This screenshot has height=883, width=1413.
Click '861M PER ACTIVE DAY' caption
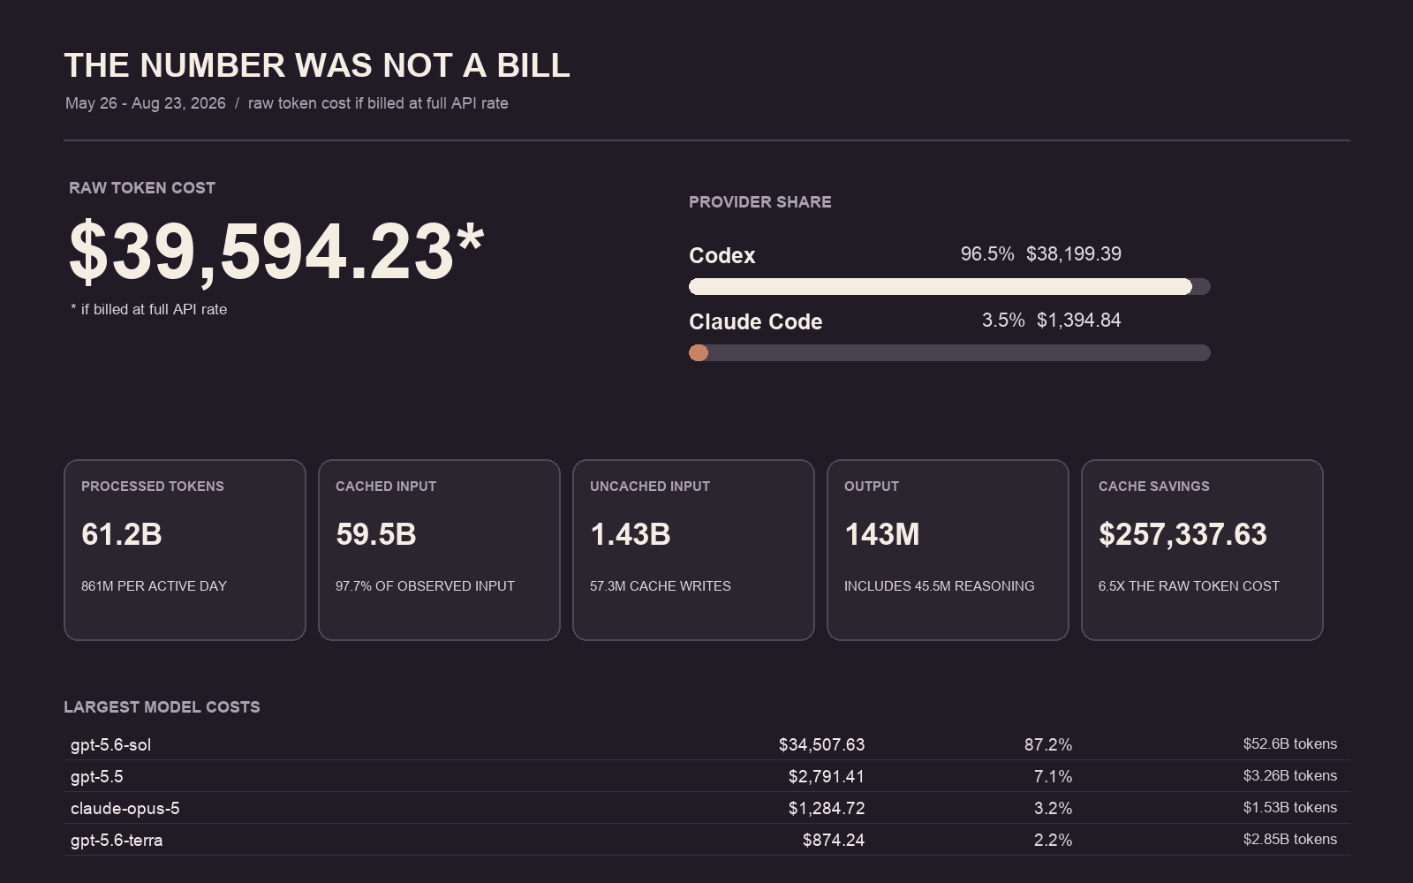(154, 586)
